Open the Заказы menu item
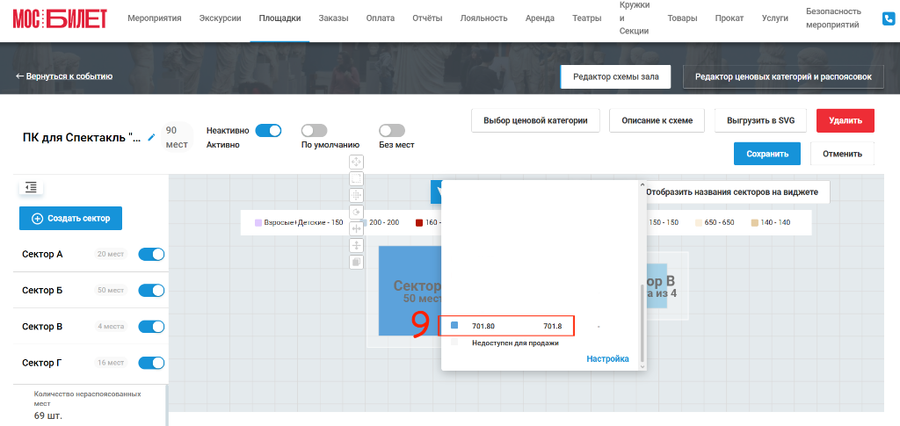The image size is (900, 426). 333,18
